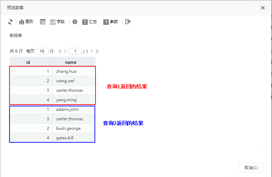This screenshot has width=272, height=177.
Task: Go to the last page
Action: (97, 51)
